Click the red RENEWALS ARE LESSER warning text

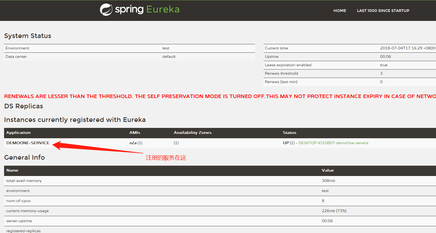220,96
